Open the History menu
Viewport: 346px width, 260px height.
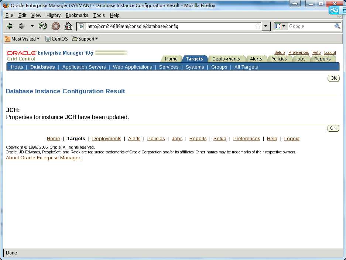click(54, 15)
